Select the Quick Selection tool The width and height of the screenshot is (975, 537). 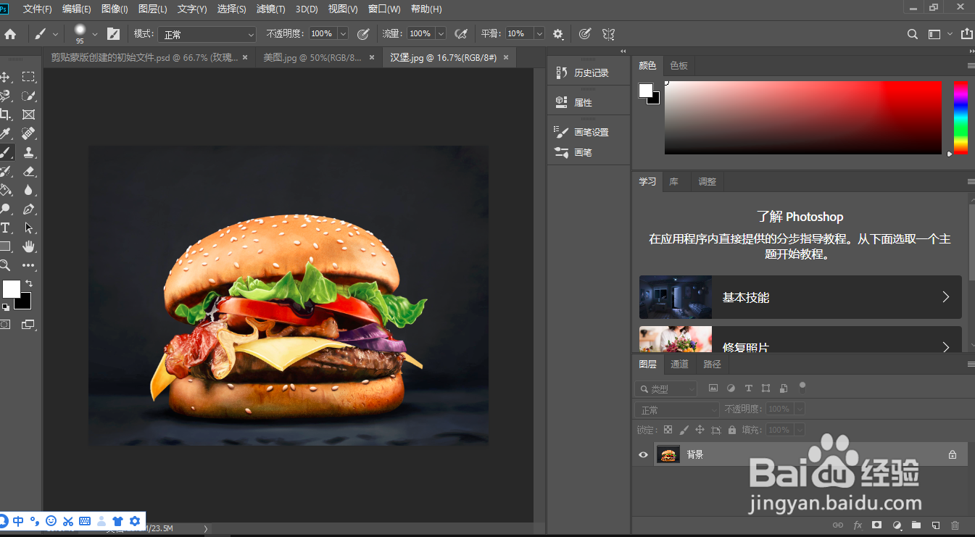[x=28, y=96]
